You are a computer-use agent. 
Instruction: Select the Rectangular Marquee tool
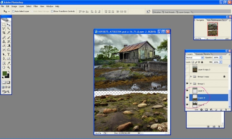(4, 25)
